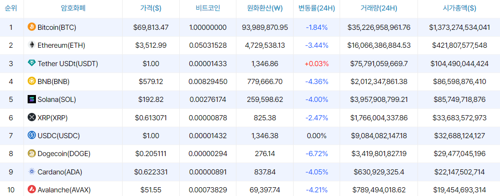Viewport: 500px width, 196px height.
Task: Sort by the 암호화폐 column header
Action: coord(73,8)
